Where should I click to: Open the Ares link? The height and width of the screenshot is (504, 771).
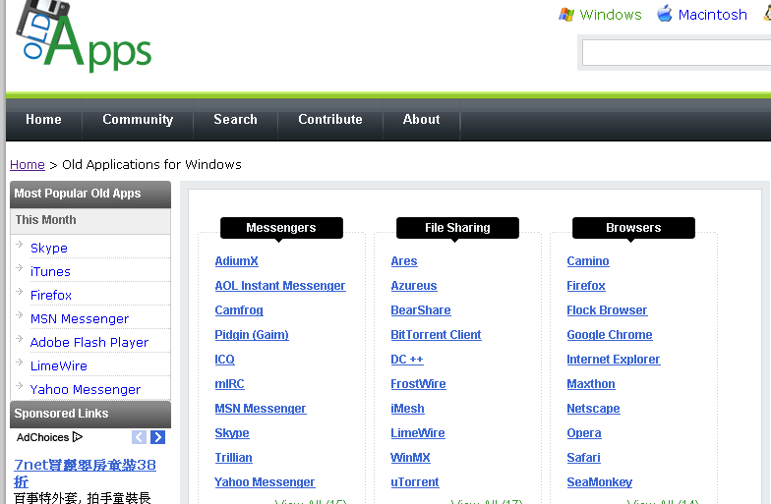click(404, 261)
